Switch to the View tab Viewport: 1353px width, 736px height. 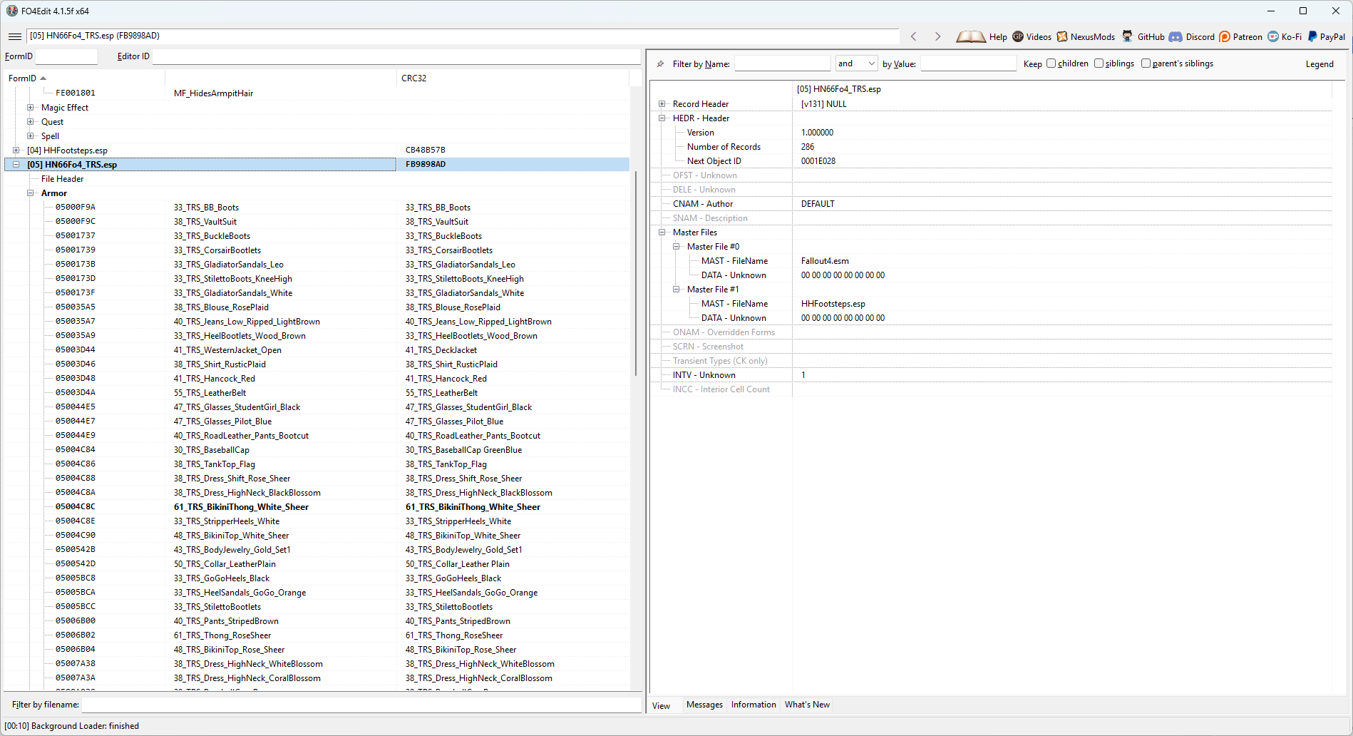[662, 706]
